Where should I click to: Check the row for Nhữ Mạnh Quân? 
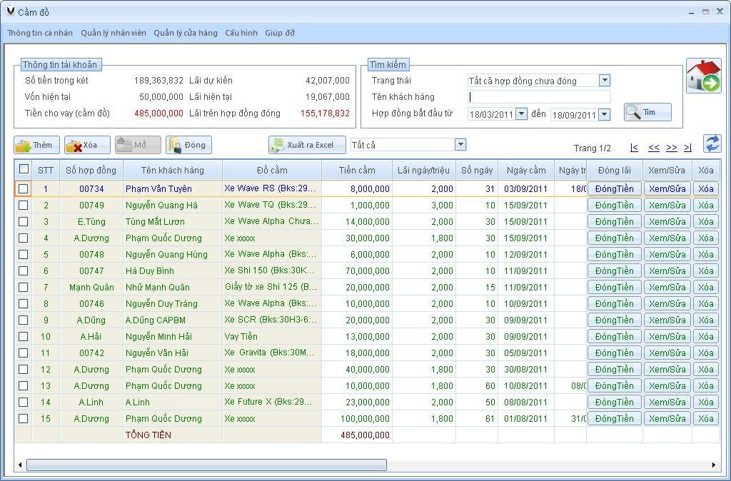coord(24,287)
